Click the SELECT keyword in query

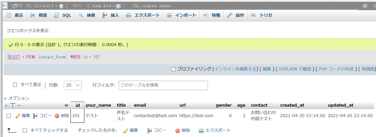pyautogui.click(x=13, y=57)
